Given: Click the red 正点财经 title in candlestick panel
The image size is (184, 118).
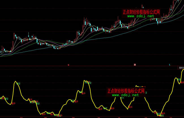Looking at the screenshot, I should point(141,12).
